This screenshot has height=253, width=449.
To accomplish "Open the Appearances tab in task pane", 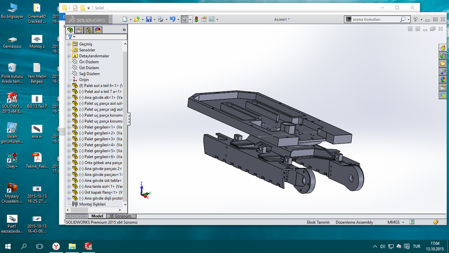I will (x=443, y=80).
